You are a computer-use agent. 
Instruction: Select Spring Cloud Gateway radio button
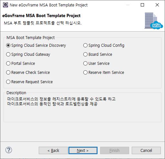coord(28,55)
